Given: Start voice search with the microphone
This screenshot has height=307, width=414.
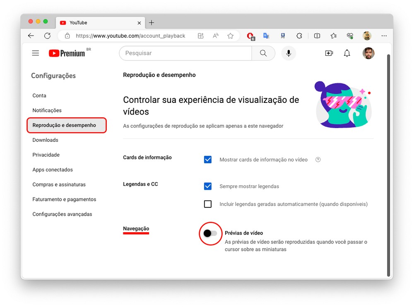Looking at the screenshot, I should point(289,53).
